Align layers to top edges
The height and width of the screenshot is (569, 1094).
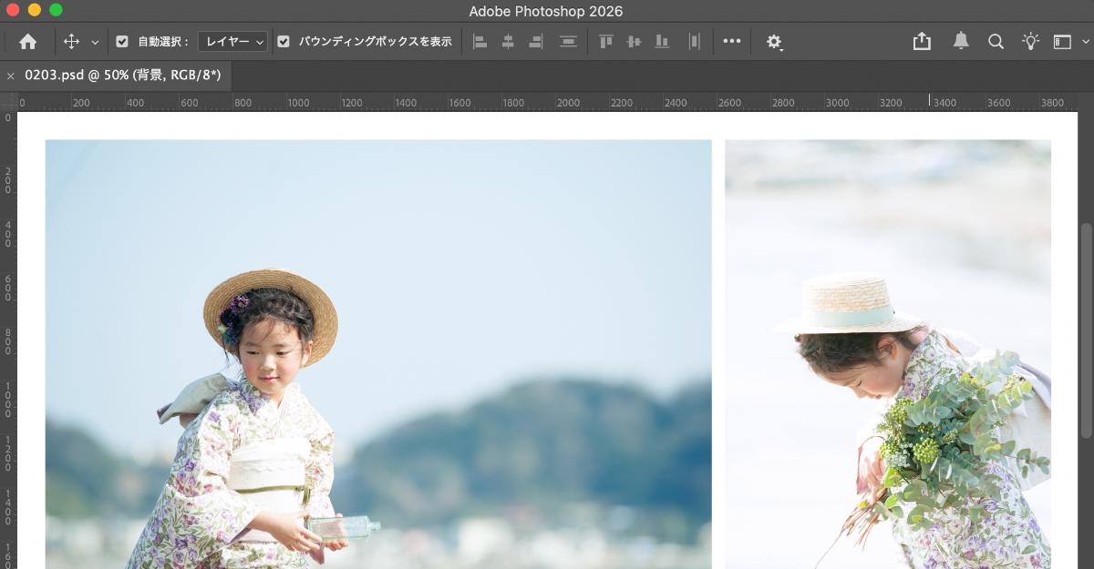[606, 41]
